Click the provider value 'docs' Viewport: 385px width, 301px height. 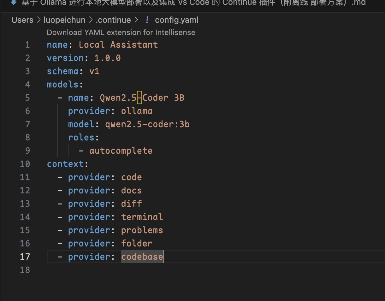click(x=132, y=191)
